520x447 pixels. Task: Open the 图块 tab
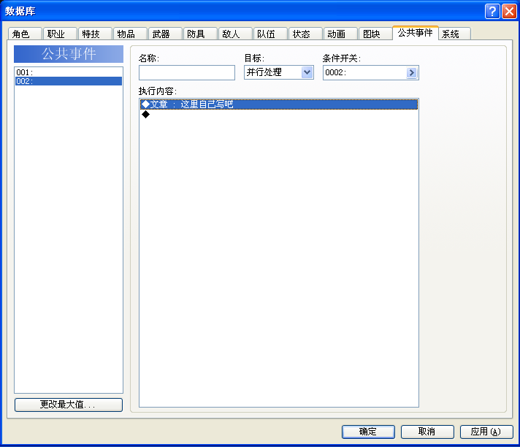click(x=375, y=34)
